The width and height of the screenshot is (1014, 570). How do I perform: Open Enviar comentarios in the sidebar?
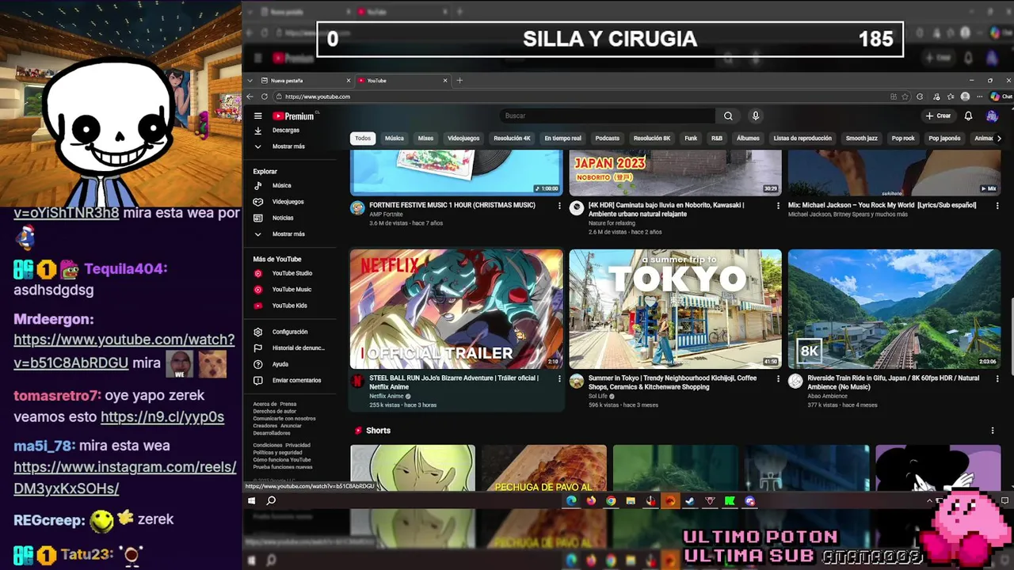coord(296,380)
